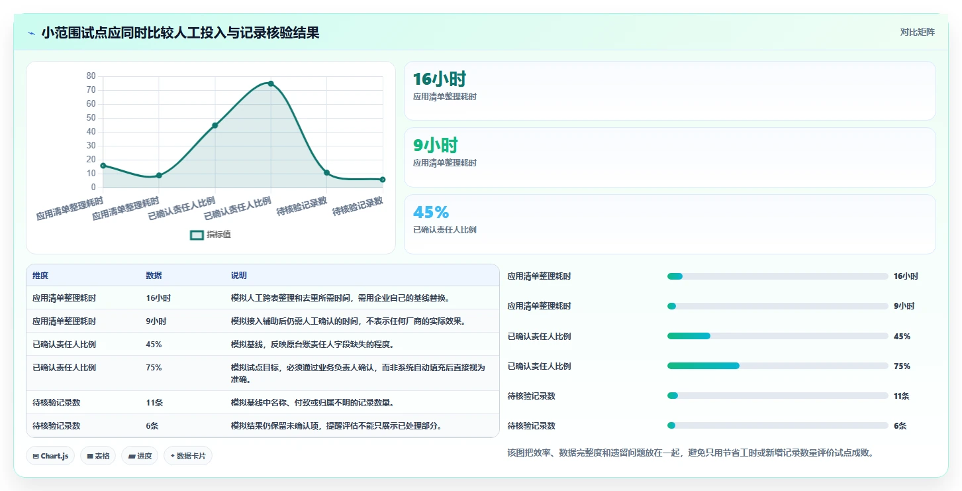Click the chart data point at value 6
962x491 pixels.
pos(383,180)
